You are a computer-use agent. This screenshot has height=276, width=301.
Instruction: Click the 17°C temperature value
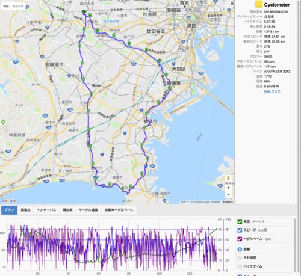268,76
